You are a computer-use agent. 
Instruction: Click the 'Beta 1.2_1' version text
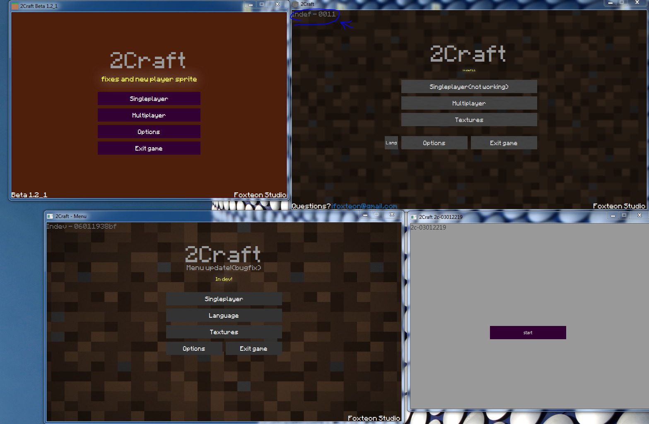point(29,195)
